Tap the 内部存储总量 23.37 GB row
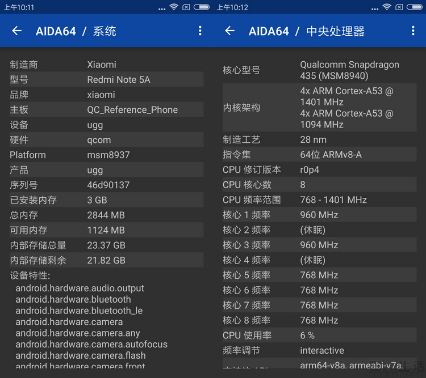 pyautogui.click(x=106, y=245)
